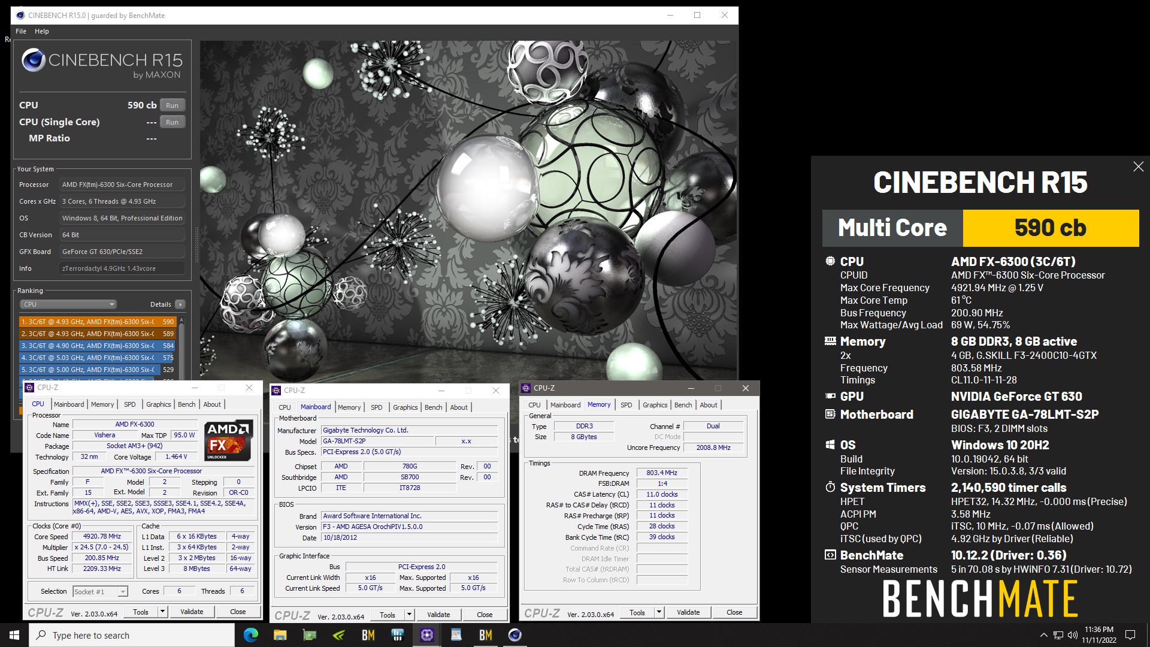Expand Tools dropdown arrow in right CPU-Z
Screen dimensions: 1150x647
[659, 612]
